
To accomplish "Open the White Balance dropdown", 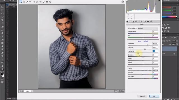I will tap(148, 28).
